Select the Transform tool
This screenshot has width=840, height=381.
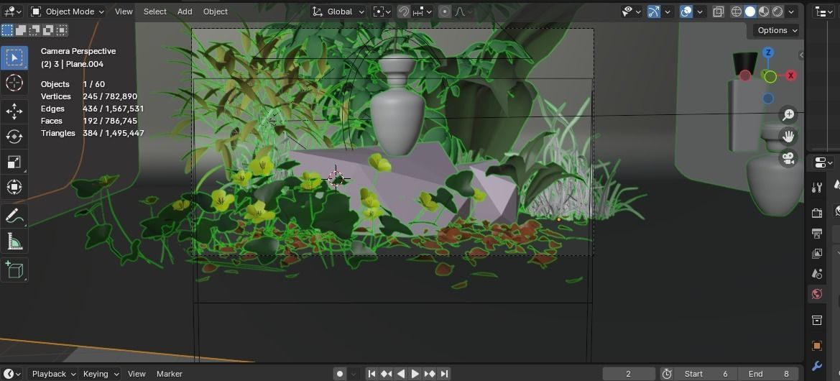click(14, 188)
